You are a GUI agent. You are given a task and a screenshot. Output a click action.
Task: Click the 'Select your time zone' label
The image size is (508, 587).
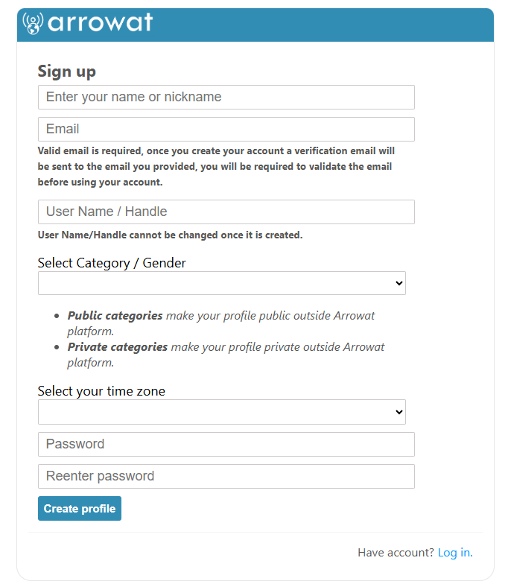(x=101, y=391)
